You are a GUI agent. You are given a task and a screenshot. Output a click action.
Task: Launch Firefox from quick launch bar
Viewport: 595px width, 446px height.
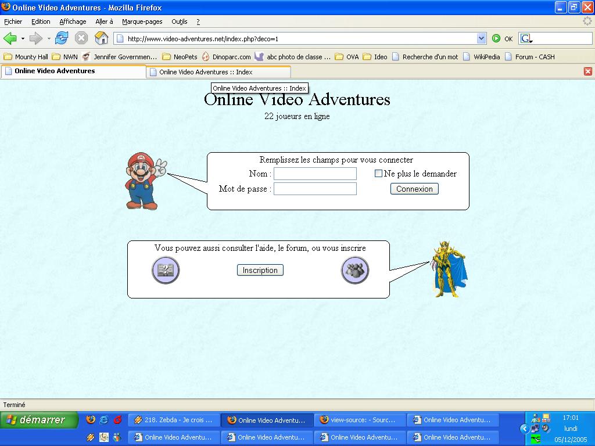click(x=90, y=419)
